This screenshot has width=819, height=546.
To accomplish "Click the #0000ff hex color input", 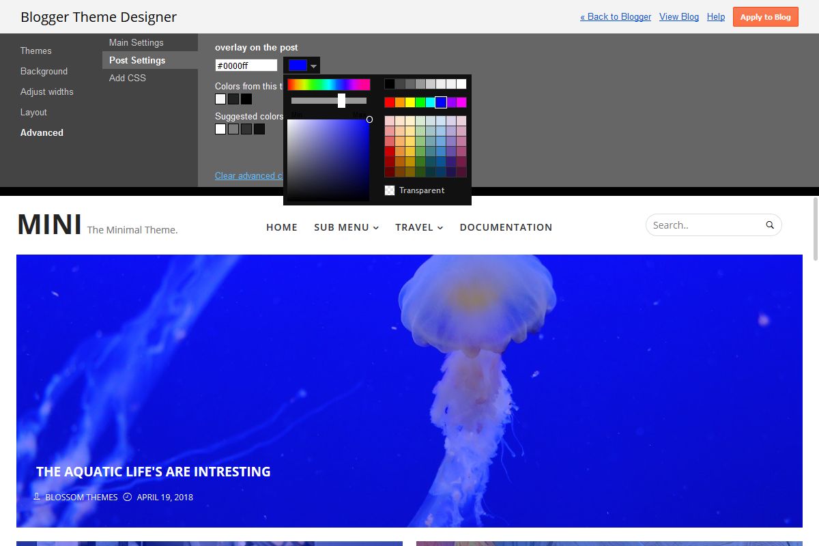I will point(246,65).
